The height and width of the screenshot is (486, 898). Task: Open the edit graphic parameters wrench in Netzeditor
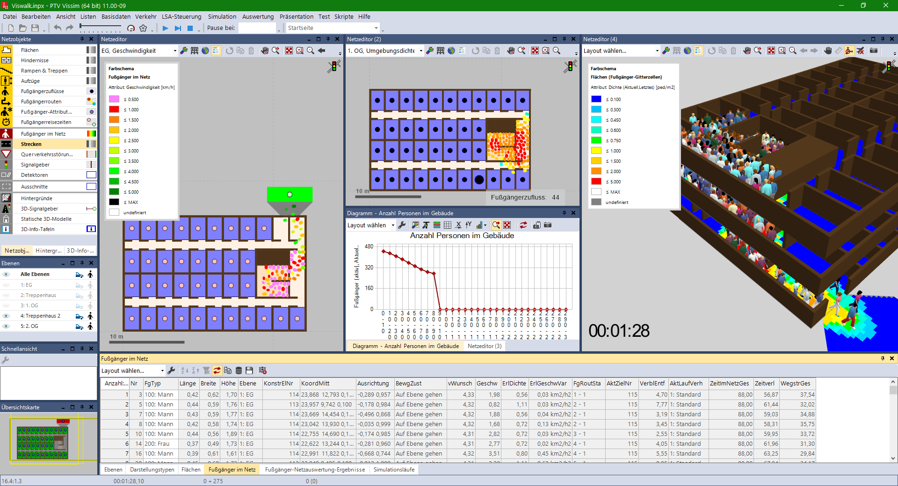185,51
